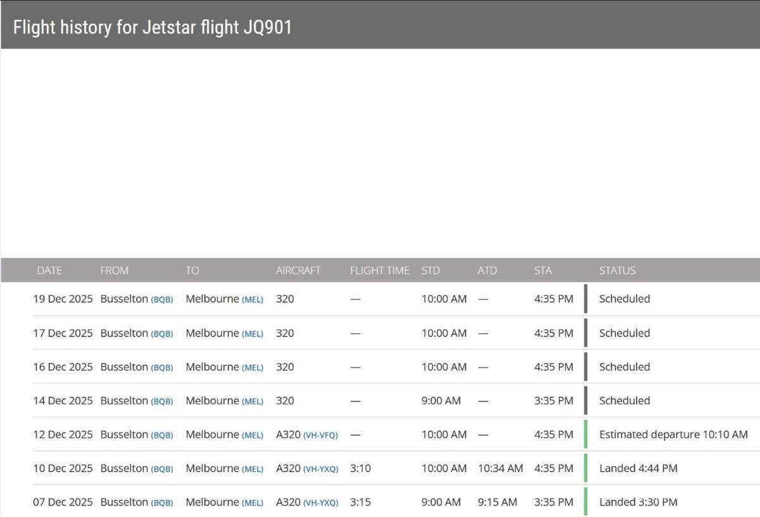This screenshot has width=760, height=517.
Task: Select the 19 Dec 2025 date cell
Action: click(63, 299)
